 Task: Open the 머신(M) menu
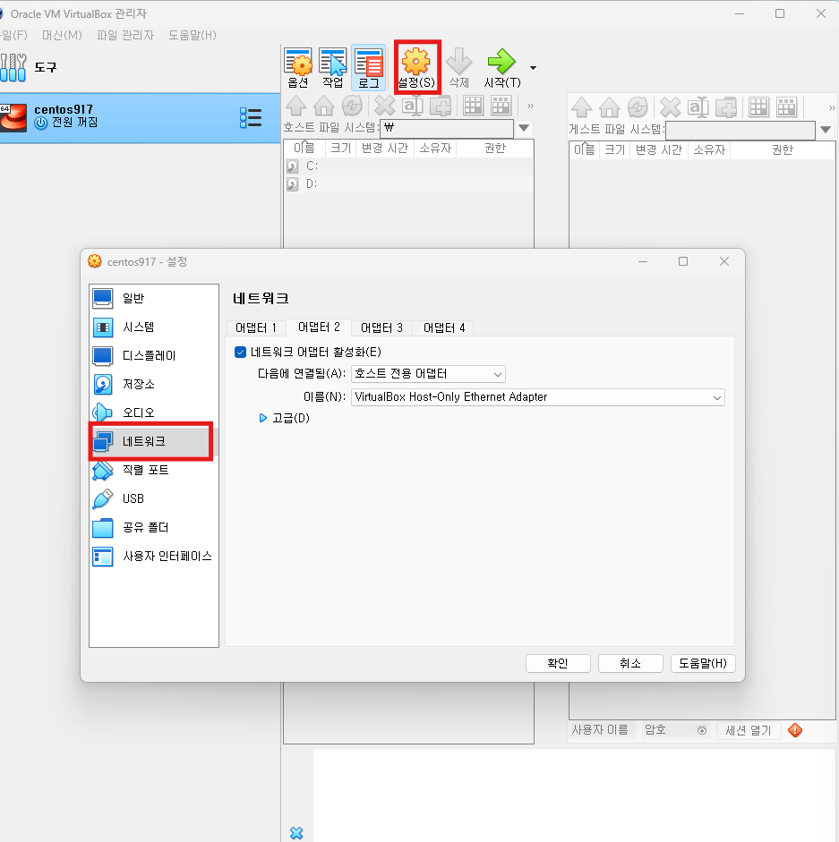tap(62, 35)
